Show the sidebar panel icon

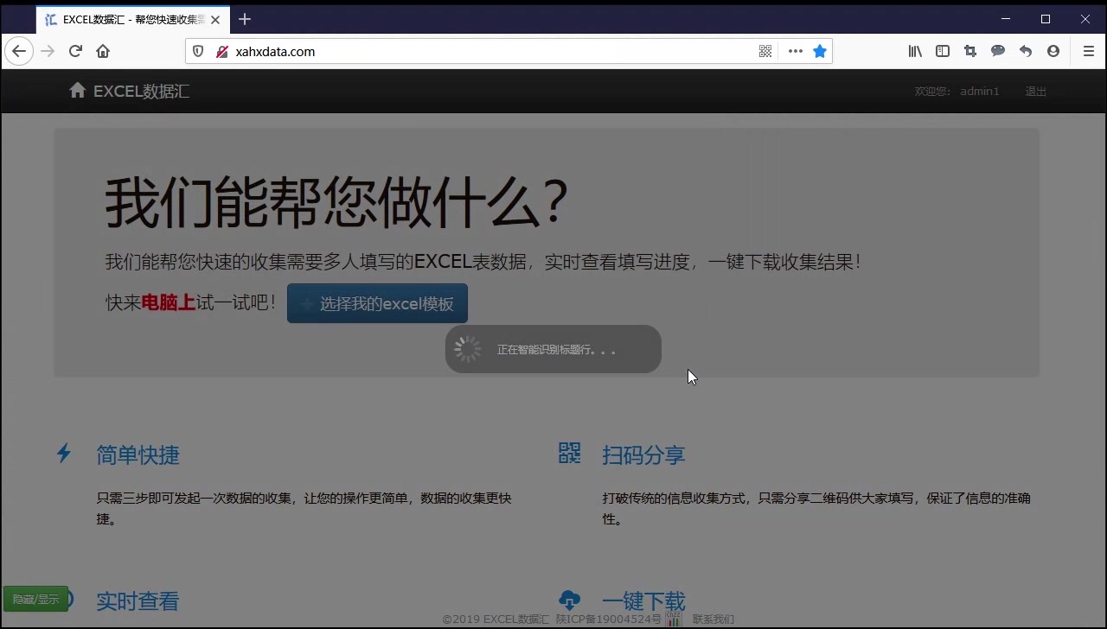943,51
